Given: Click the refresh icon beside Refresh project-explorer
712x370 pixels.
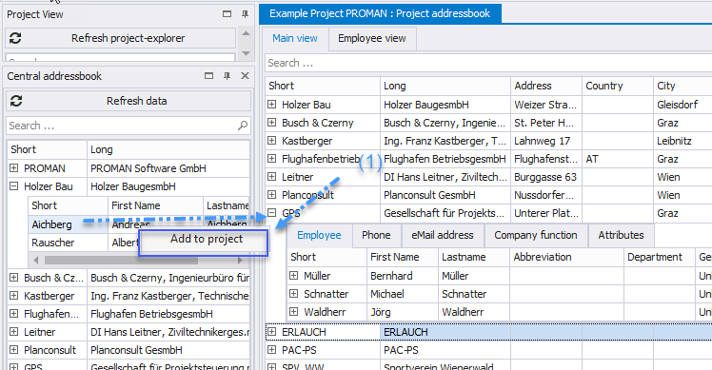Looking at the screenshot, I should pyautogui.click(x=15, y=38).
